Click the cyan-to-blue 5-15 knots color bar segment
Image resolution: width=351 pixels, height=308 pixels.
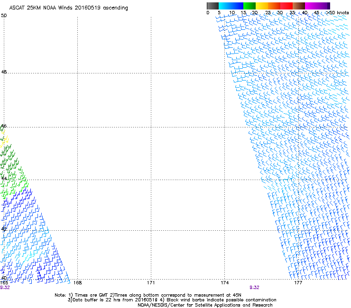click(x=231, y=6)
